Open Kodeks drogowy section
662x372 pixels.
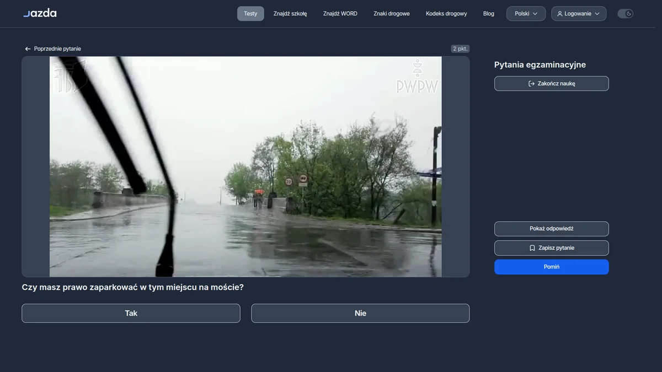[x=446, y=14]
